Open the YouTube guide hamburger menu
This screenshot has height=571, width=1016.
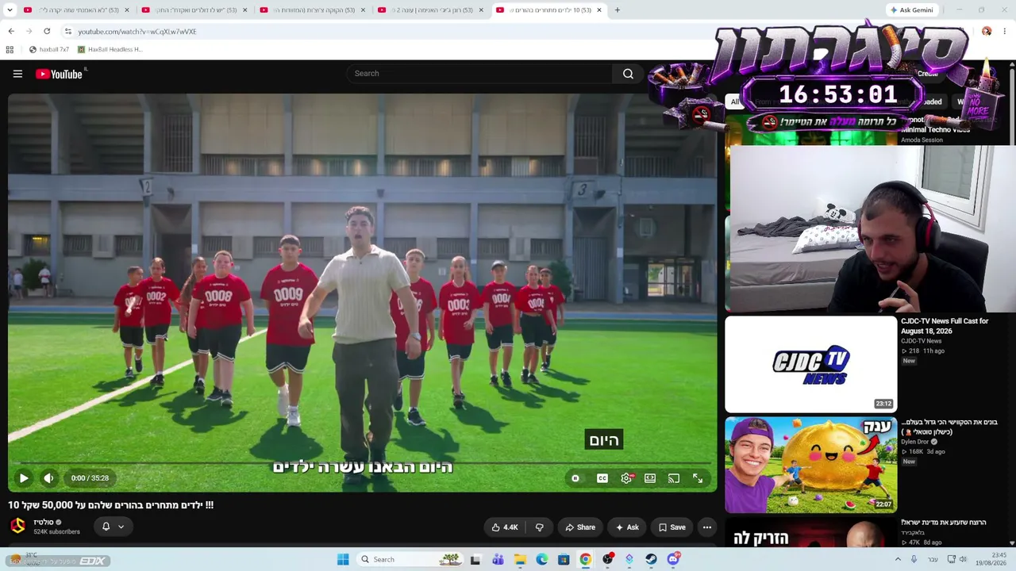[17, 74]
